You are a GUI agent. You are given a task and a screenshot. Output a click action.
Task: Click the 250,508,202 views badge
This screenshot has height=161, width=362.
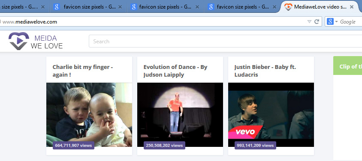click(164, 145)
